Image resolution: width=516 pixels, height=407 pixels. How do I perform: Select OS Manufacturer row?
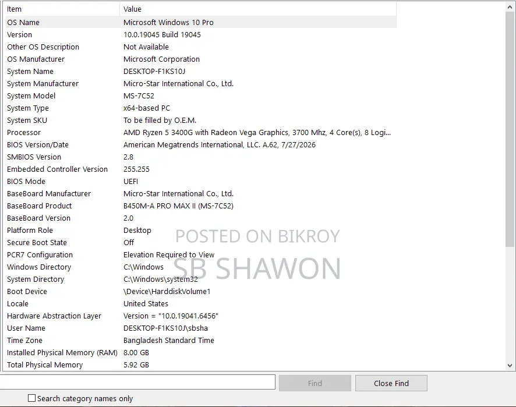201,59
